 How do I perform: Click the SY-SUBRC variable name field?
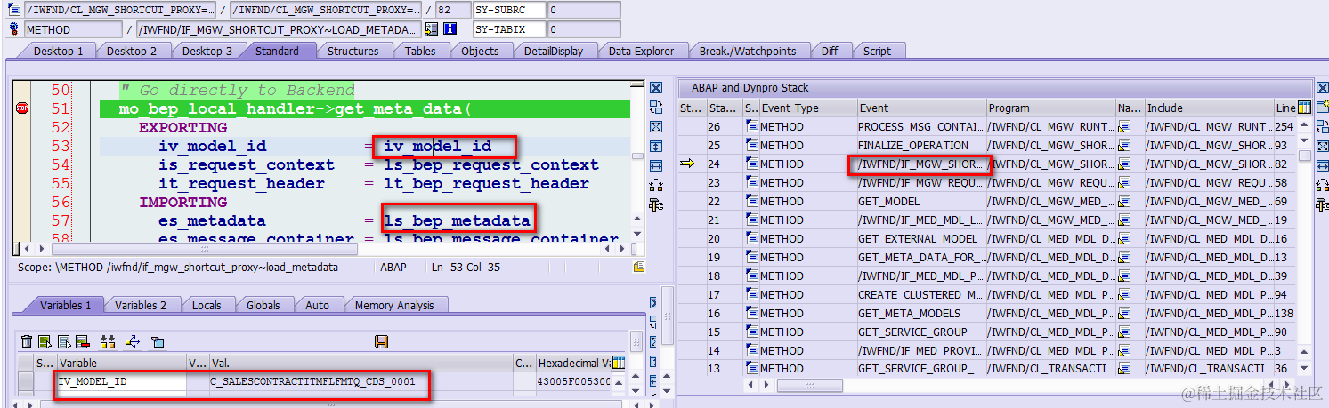pos(508,10)
